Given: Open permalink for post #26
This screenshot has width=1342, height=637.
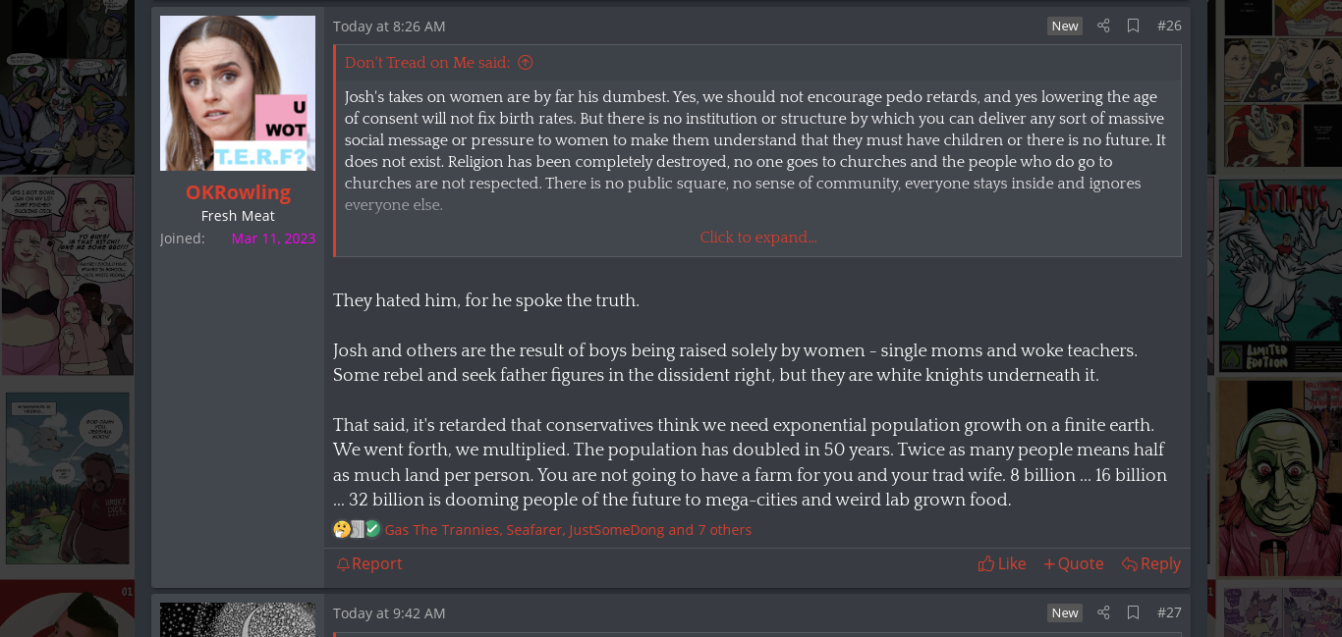Looking at the screenshot, I should [1169, 26].
